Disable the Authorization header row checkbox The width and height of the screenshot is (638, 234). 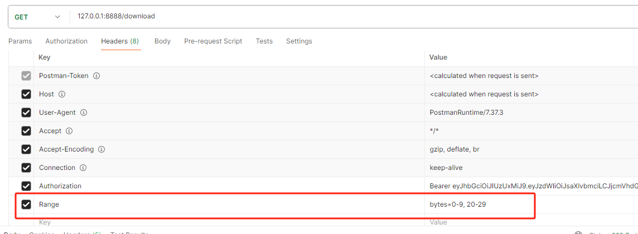pyautogui.click(x=26, y=186)
